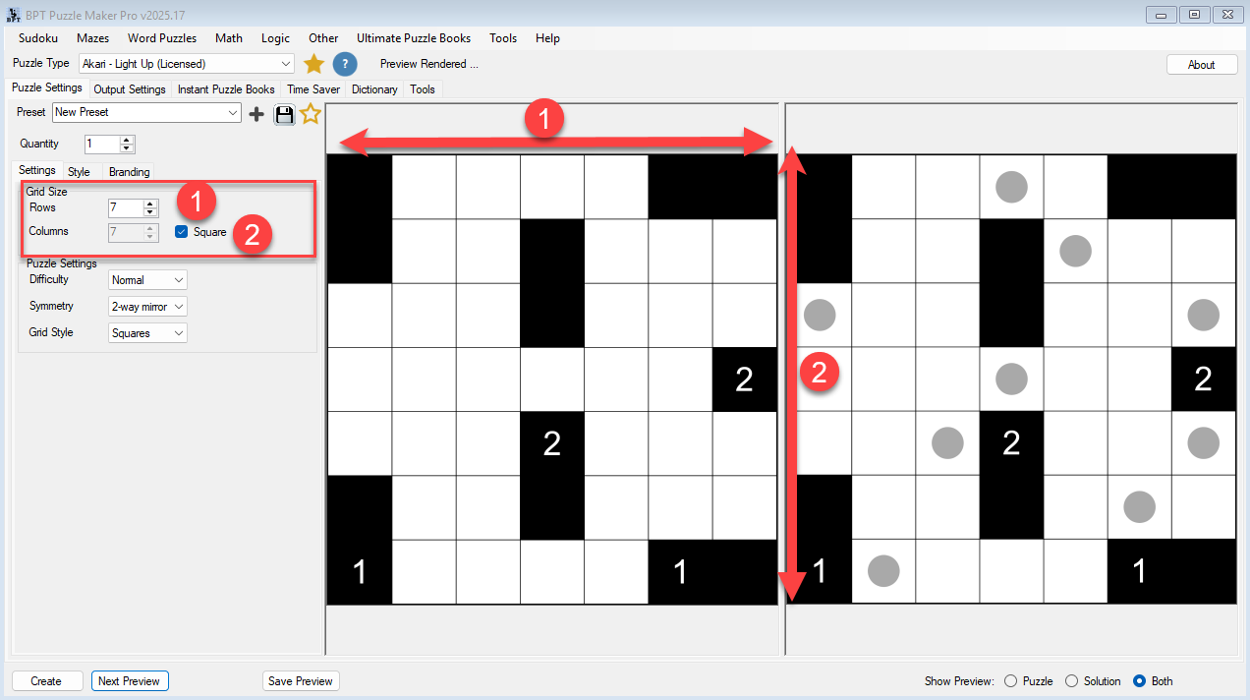
Task: Open the Grid Style dropdown
Action: [147, 333]
